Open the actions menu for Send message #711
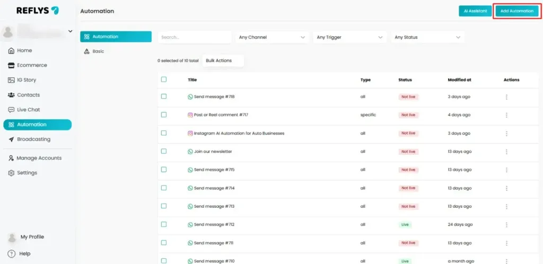The width and height of the screenshot is (543, 264). pos(506,243)
